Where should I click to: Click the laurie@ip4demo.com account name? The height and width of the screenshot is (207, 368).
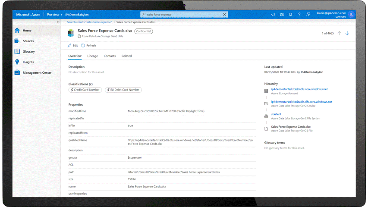tap(331, 13)
